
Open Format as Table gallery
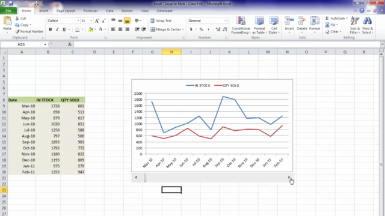[259, 25]
